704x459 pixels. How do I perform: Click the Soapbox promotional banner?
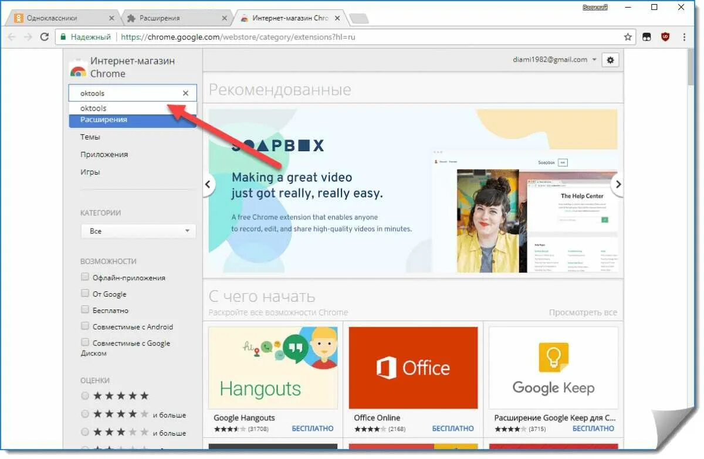click(x=413, y=191)
